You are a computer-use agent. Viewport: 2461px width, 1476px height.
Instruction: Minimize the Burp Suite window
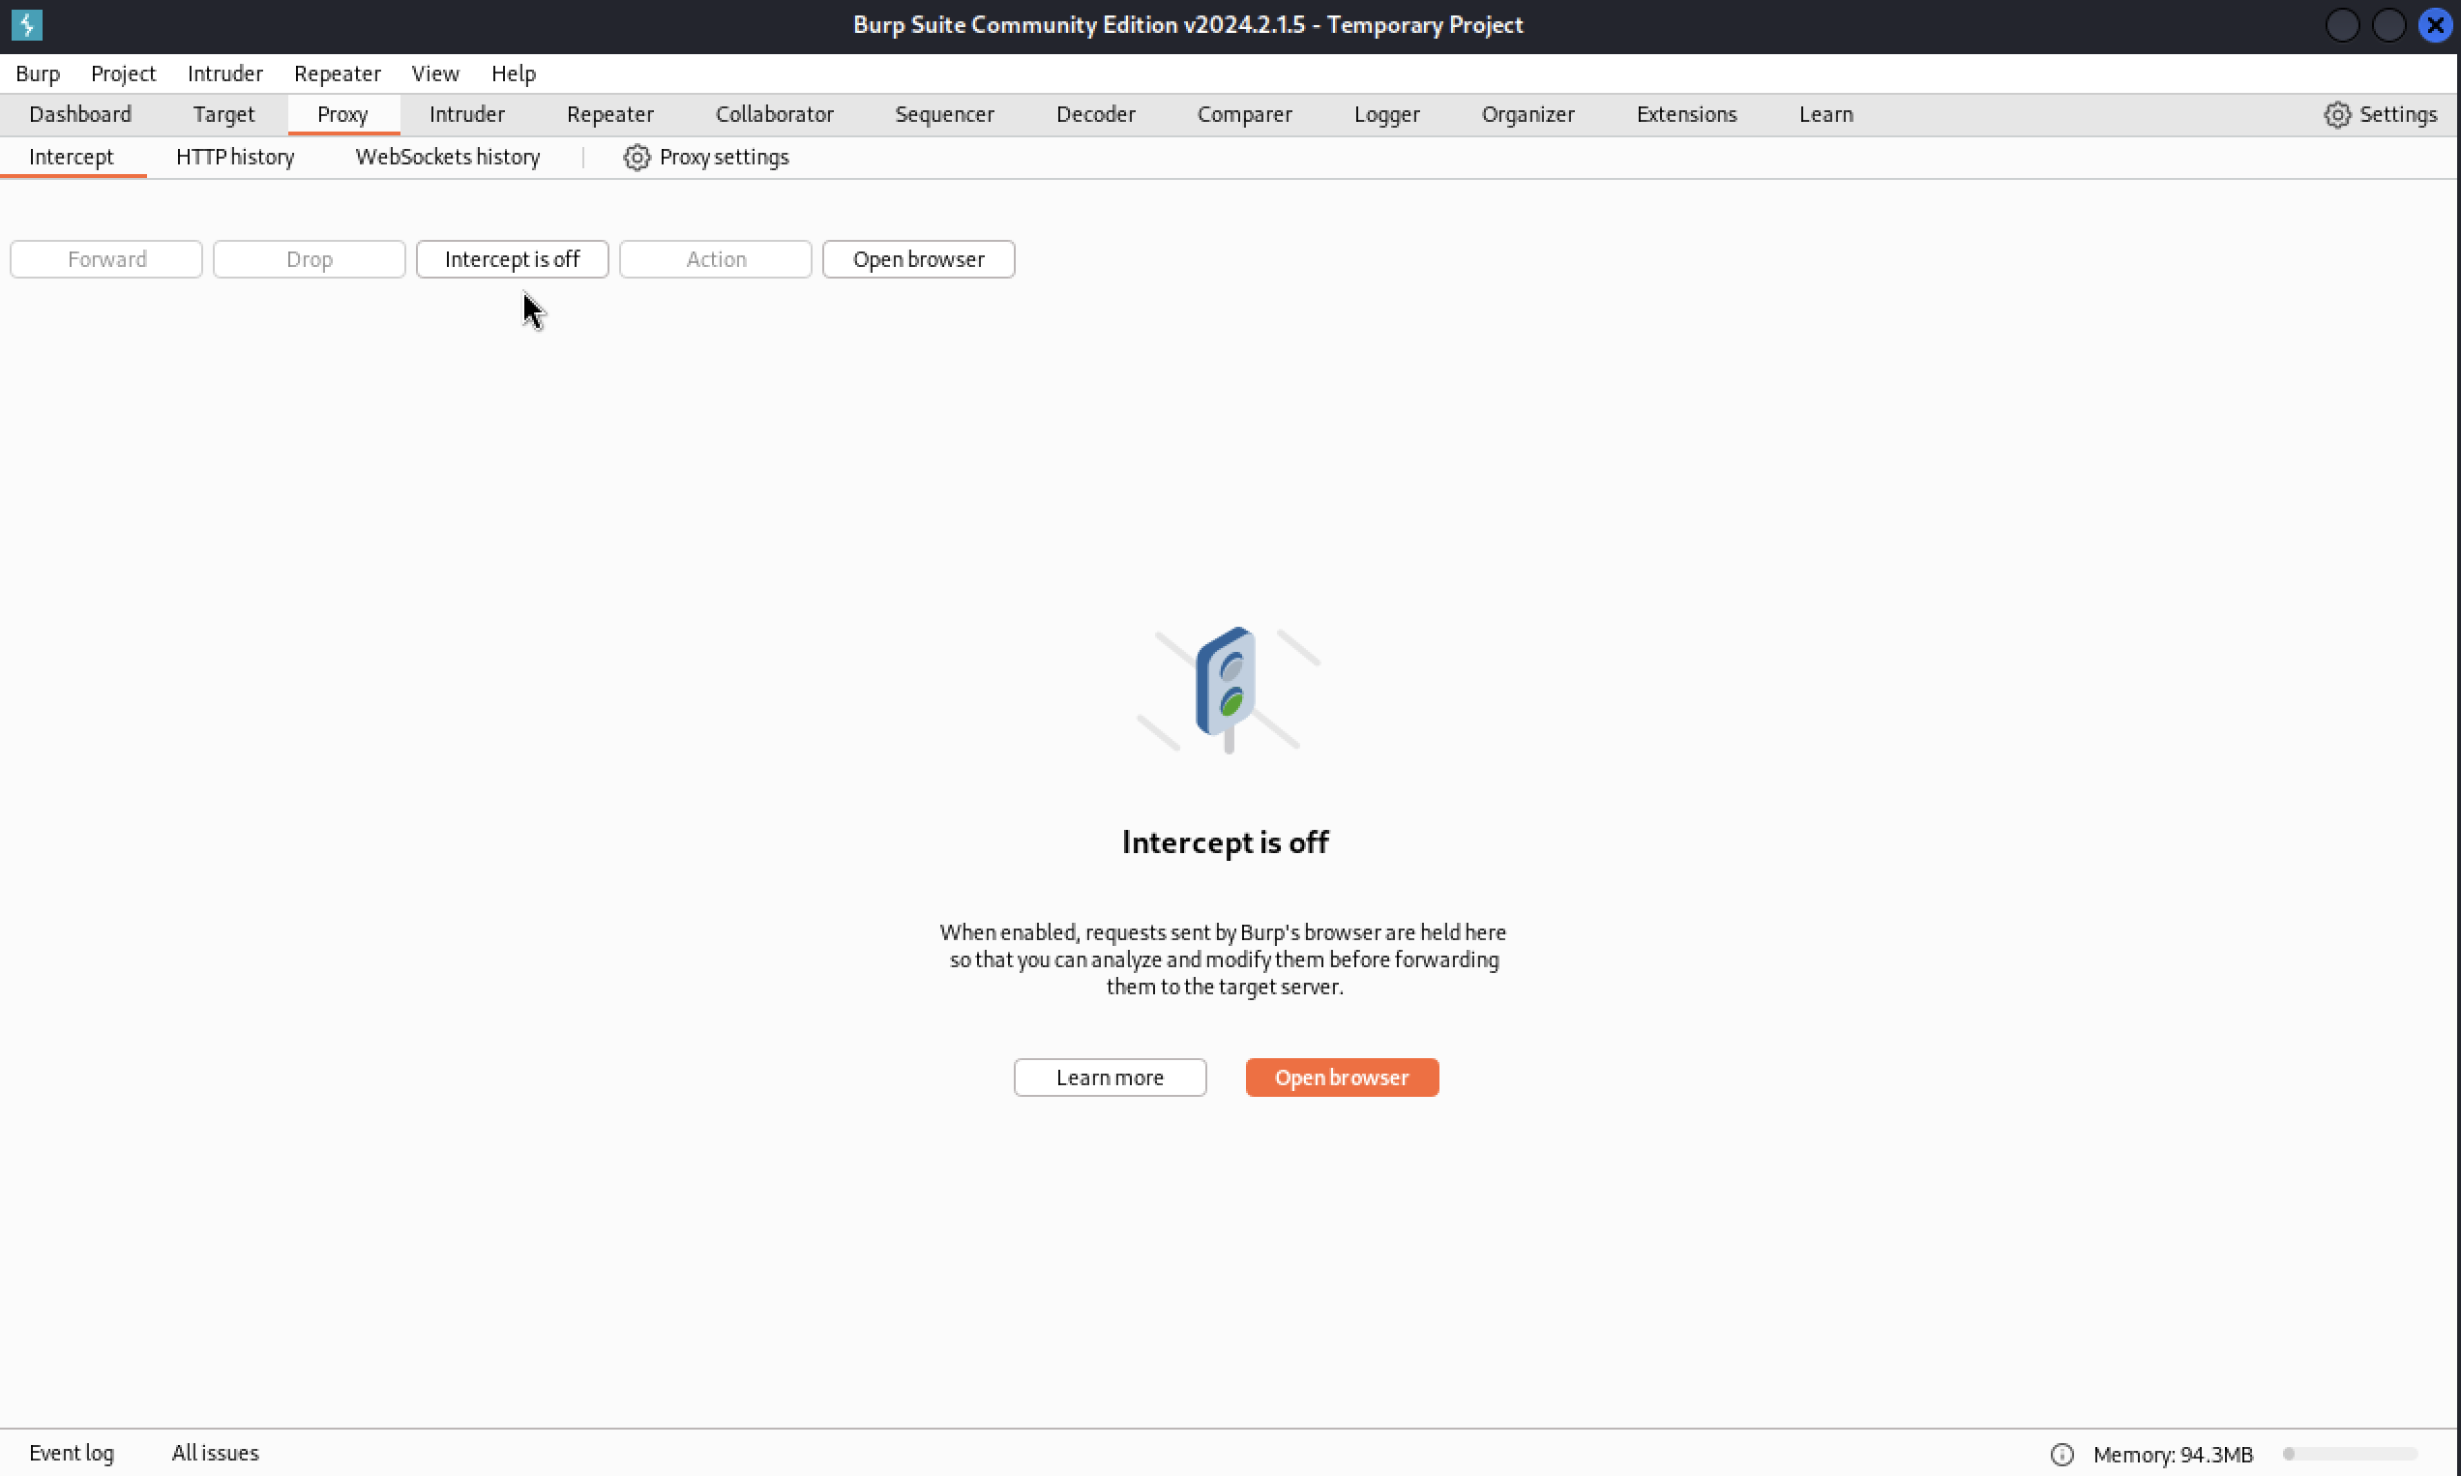[2343, 25]
